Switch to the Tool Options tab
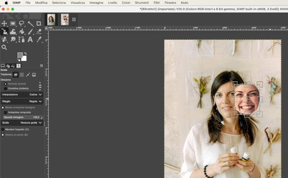This screenshot has width=288, height=178. [x=3, y=66]
